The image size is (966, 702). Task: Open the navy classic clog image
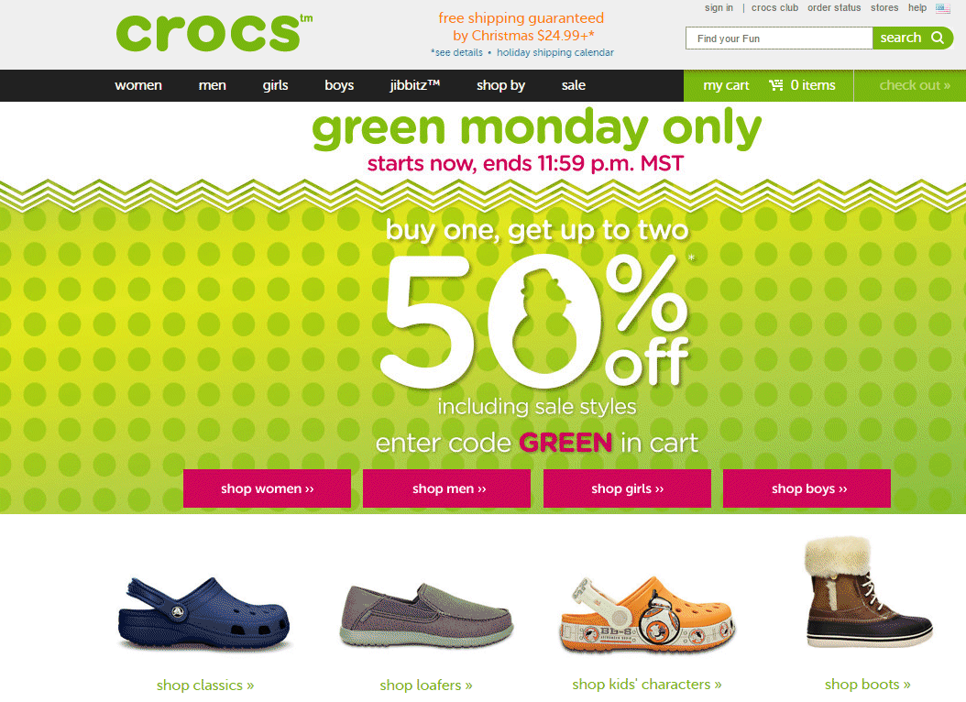[203, 613]
